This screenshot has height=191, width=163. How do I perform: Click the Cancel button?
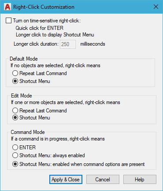(103, 180)
